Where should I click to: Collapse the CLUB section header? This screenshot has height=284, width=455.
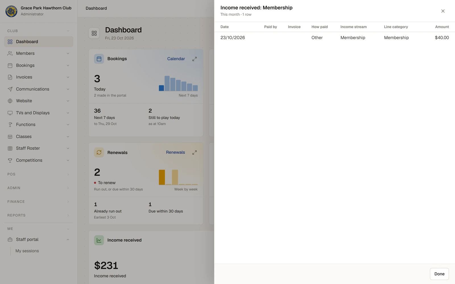pos(39,31)
